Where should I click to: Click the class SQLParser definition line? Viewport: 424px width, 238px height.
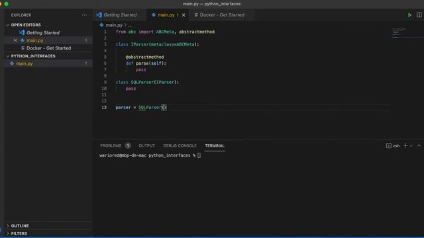pos(147,82)
